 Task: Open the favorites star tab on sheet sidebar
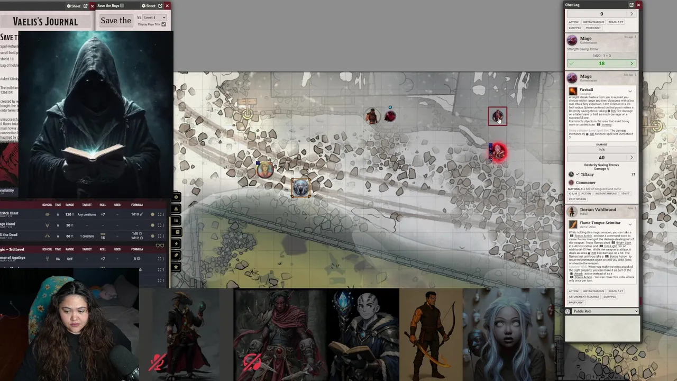[176, 267]
